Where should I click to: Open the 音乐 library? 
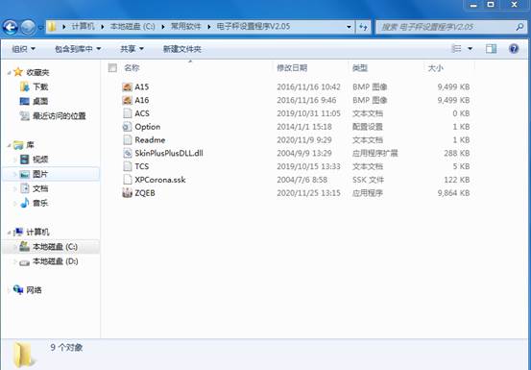[40, 204]
